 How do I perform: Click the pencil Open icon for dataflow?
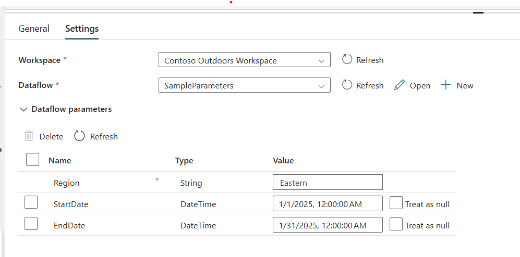pos(400,85)
